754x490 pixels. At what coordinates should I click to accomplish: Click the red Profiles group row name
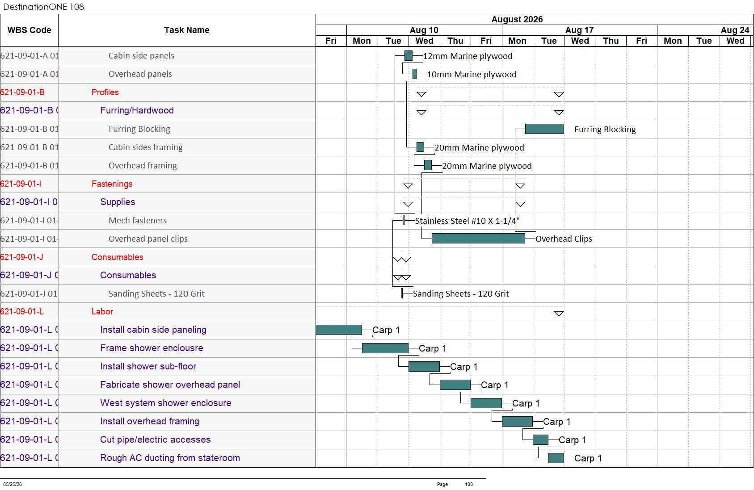105,92
